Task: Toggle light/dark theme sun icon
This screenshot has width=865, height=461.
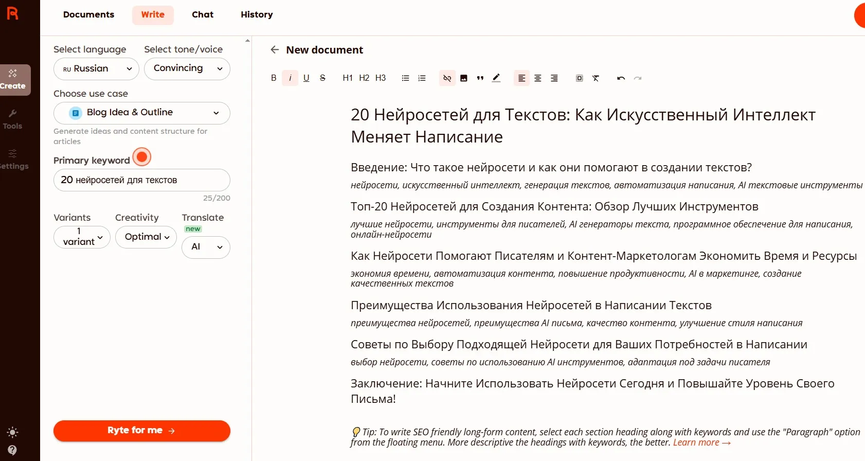Action: click(12, 432)
